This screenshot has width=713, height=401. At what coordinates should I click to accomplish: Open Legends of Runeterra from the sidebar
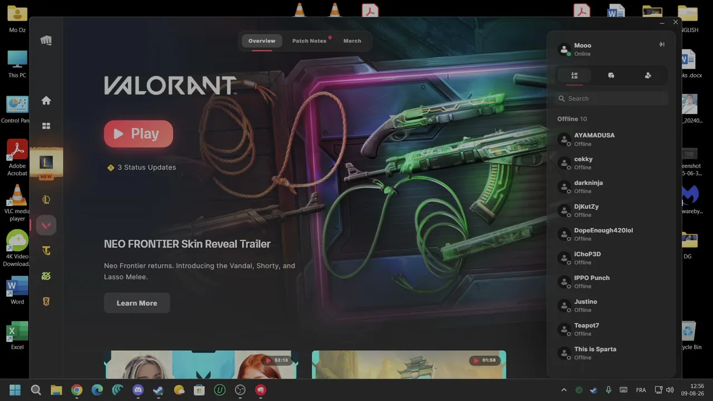point(46,301)
